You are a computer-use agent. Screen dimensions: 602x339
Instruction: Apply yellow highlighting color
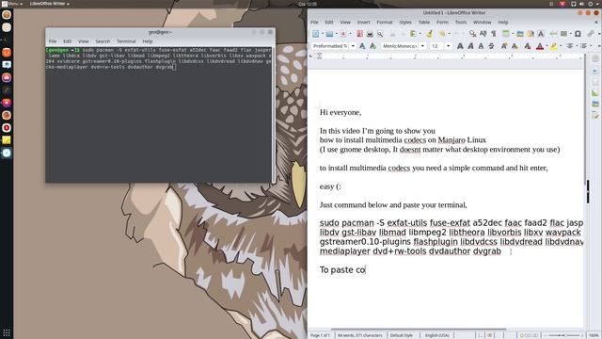pos(553,46)
